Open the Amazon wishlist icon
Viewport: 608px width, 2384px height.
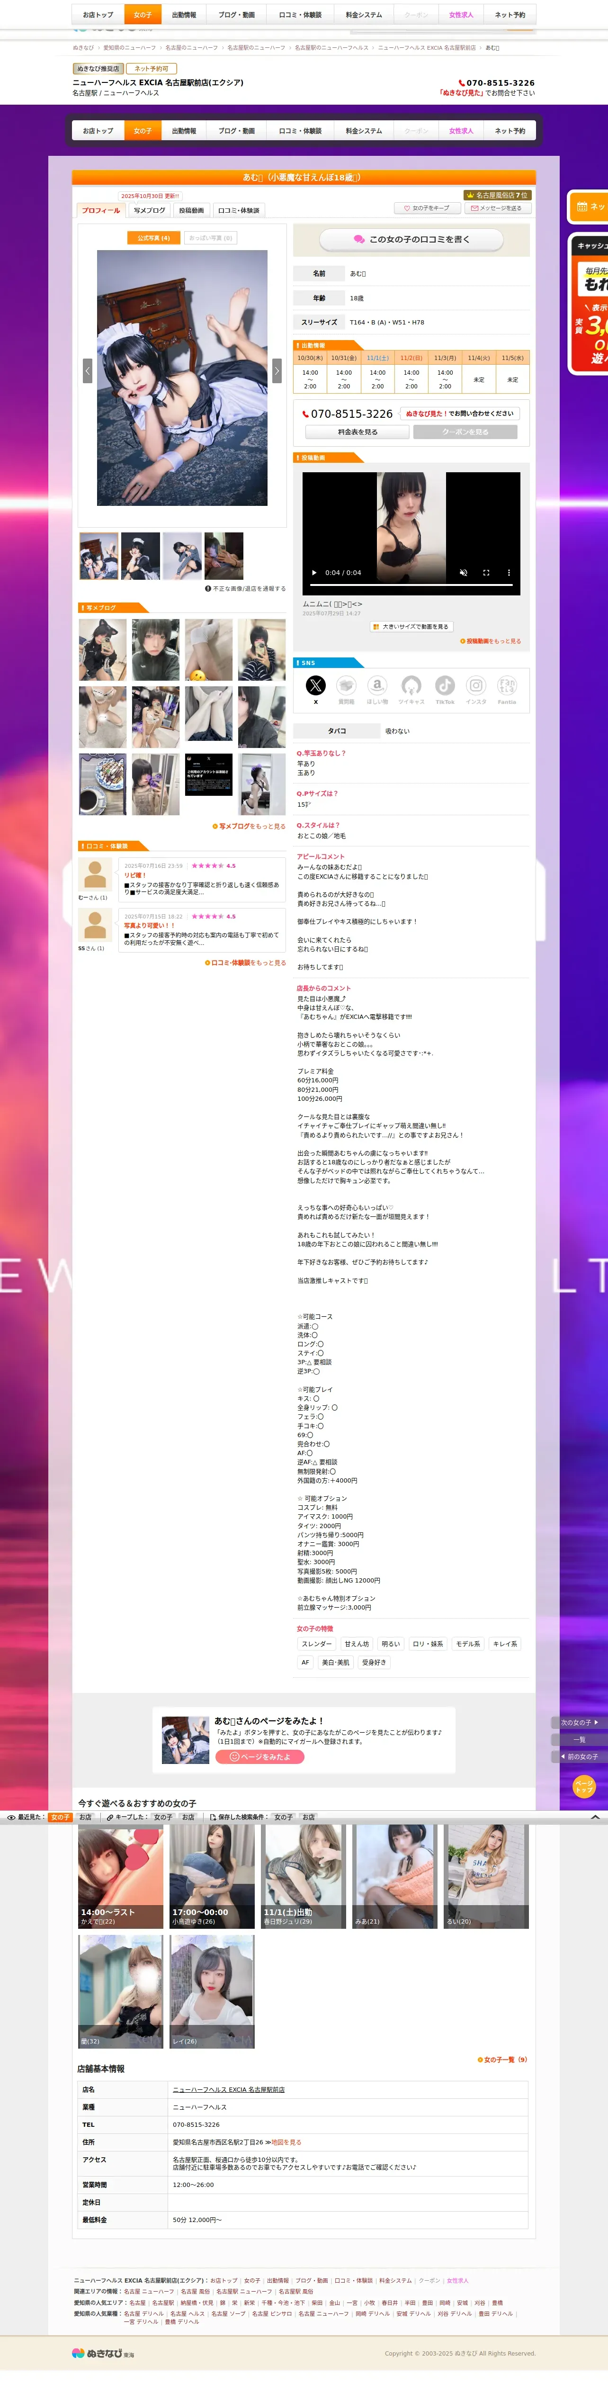tap(376, 685)
